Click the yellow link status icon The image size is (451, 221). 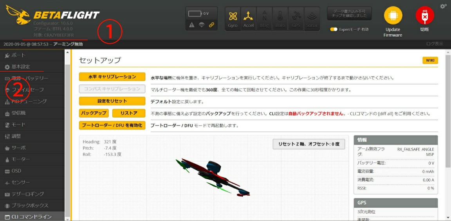[x=212, y=25]
